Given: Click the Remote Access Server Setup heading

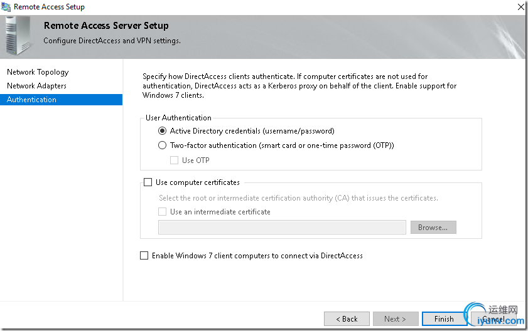Looking at the screenshot, I should point(105,26).
